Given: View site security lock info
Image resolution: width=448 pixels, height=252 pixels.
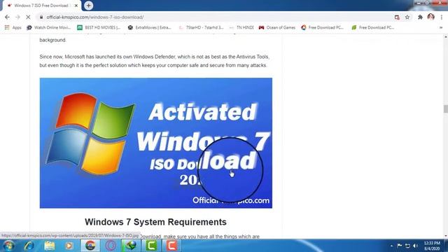Looking at the screenshot, I should (x=41, y=17).
